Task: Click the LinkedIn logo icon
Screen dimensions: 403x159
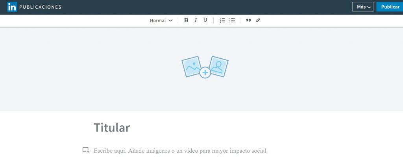Action: tap(12, 7)
